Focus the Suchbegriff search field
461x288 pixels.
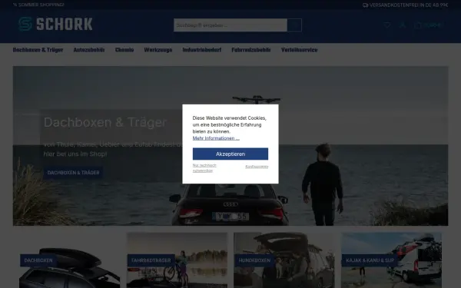[230, 25]
